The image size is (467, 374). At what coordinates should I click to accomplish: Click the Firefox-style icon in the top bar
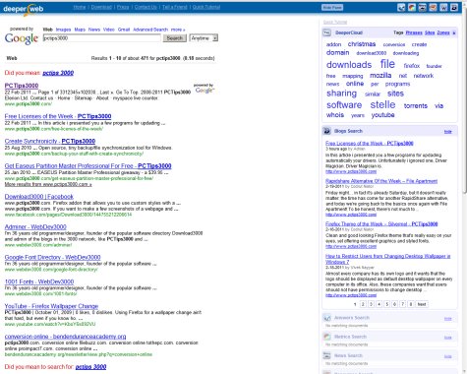(x=433, y=7)
